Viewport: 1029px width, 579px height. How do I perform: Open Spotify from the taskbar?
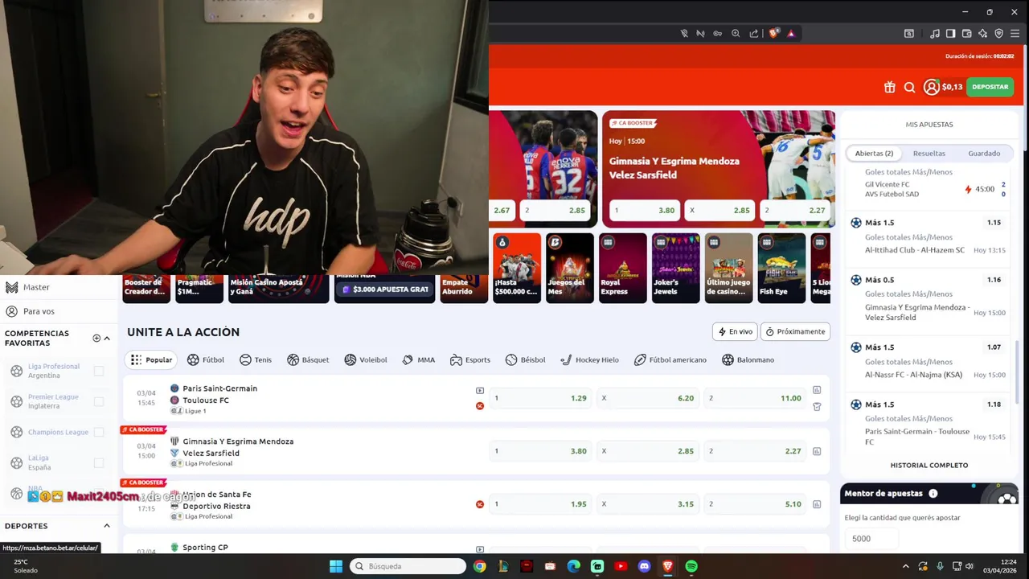(x=691, y=566)
